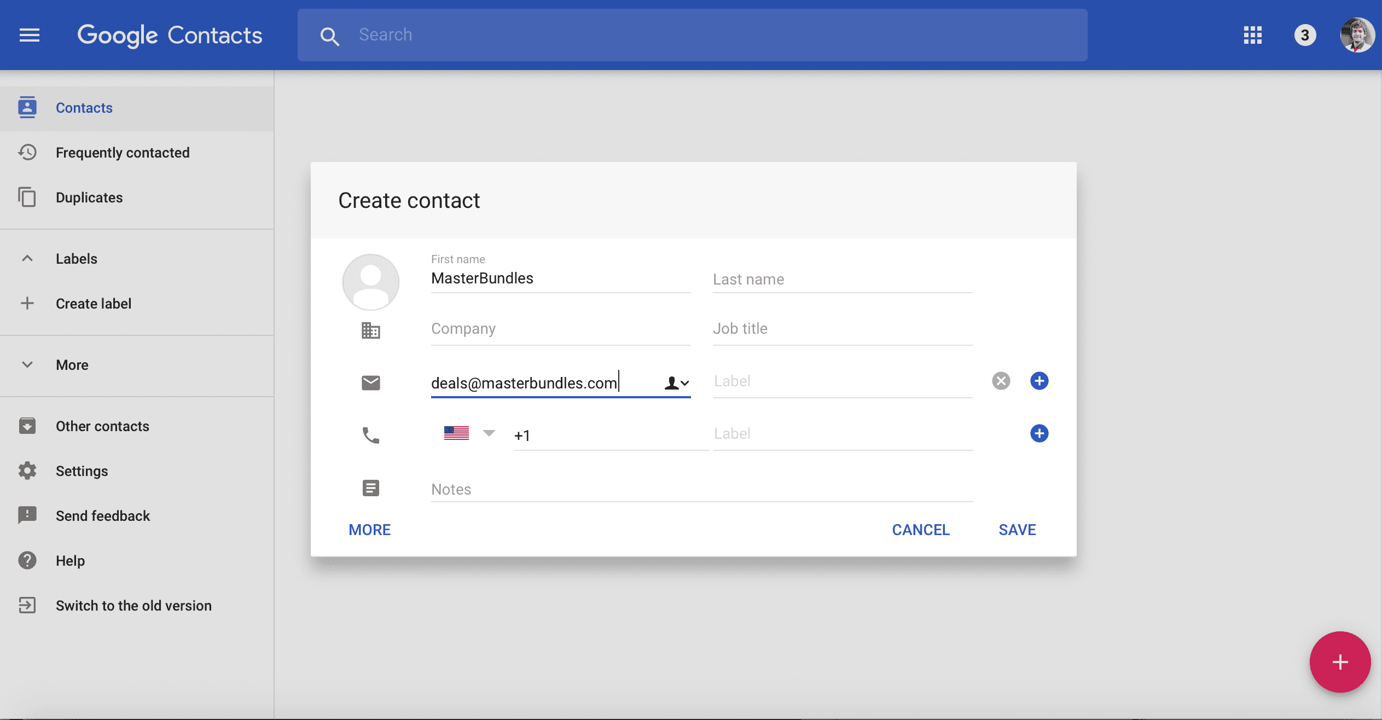The width and height of the screenshot is (1382, 720).
Task: Save the new contact
Action: [1018, 530]
